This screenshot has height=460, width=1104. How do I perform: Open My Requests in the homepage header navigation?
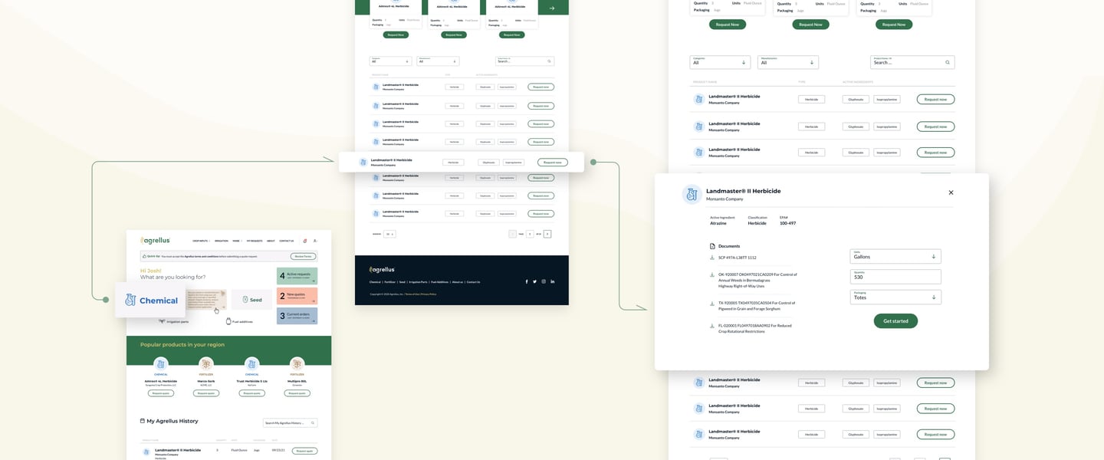[x=255, y=241]
